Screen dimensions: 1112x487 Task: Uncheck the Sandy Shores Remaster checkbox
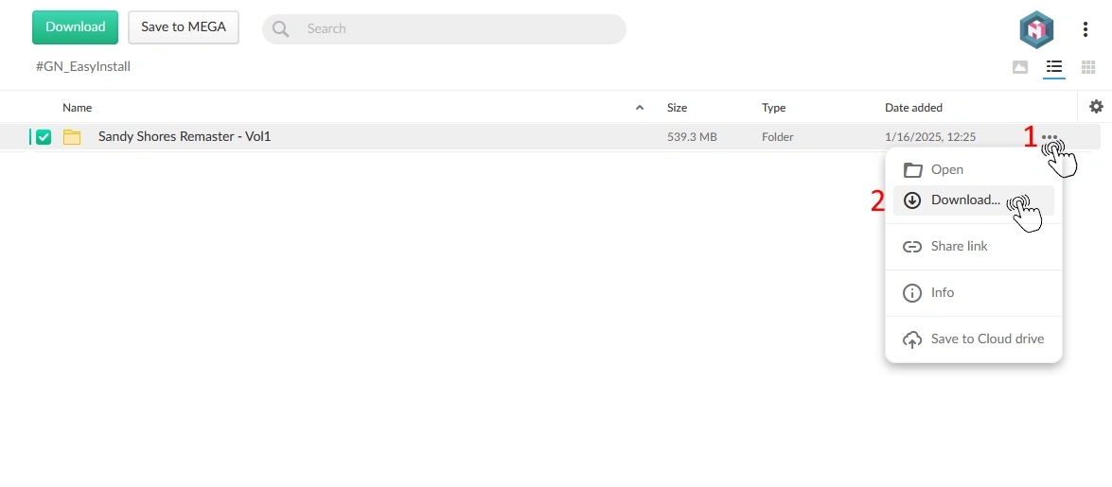point(44,137)
